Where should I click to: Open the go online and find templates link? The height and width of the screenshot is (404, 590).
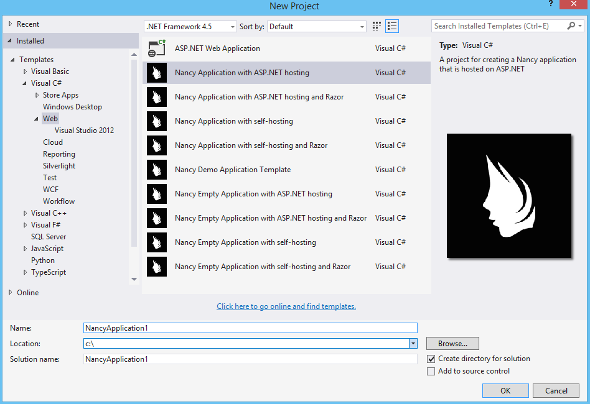click(286, 306)
